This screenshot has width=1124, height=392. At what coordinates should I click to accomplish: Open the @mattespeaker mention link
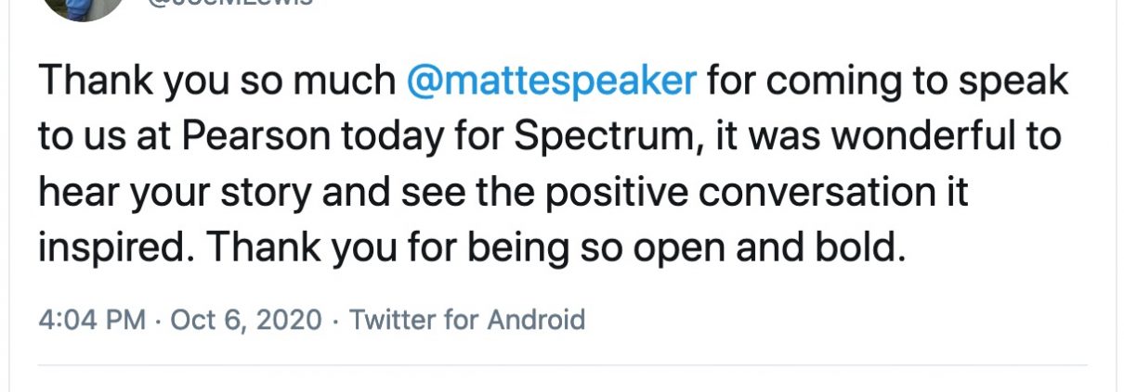click(x=552, y=82)
